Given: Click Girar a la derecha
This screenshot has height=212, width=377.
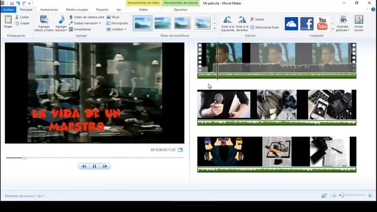Looking at the screenshot, I should (242, 24).
